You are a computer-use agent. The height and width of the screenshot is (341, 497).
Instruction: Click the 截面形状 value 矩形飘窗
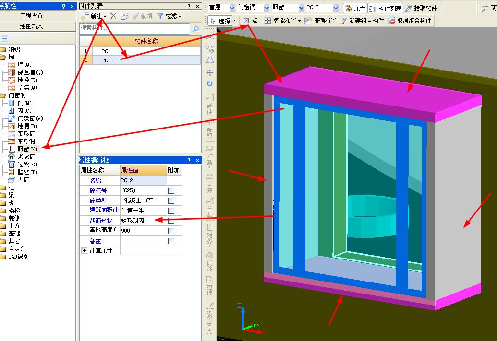click(143, 220)
